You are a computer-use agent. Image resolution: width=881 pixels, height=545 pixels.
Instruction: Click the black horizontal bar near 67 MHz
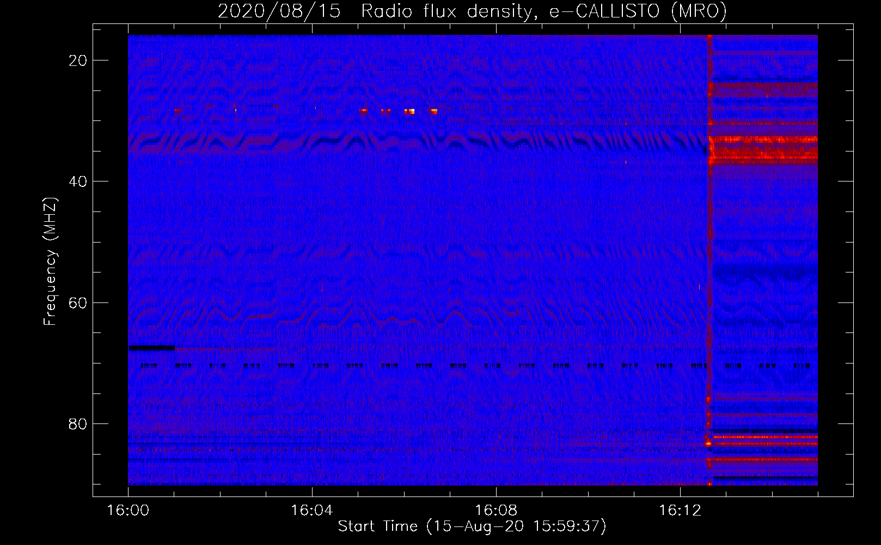(x=152, y=347)
